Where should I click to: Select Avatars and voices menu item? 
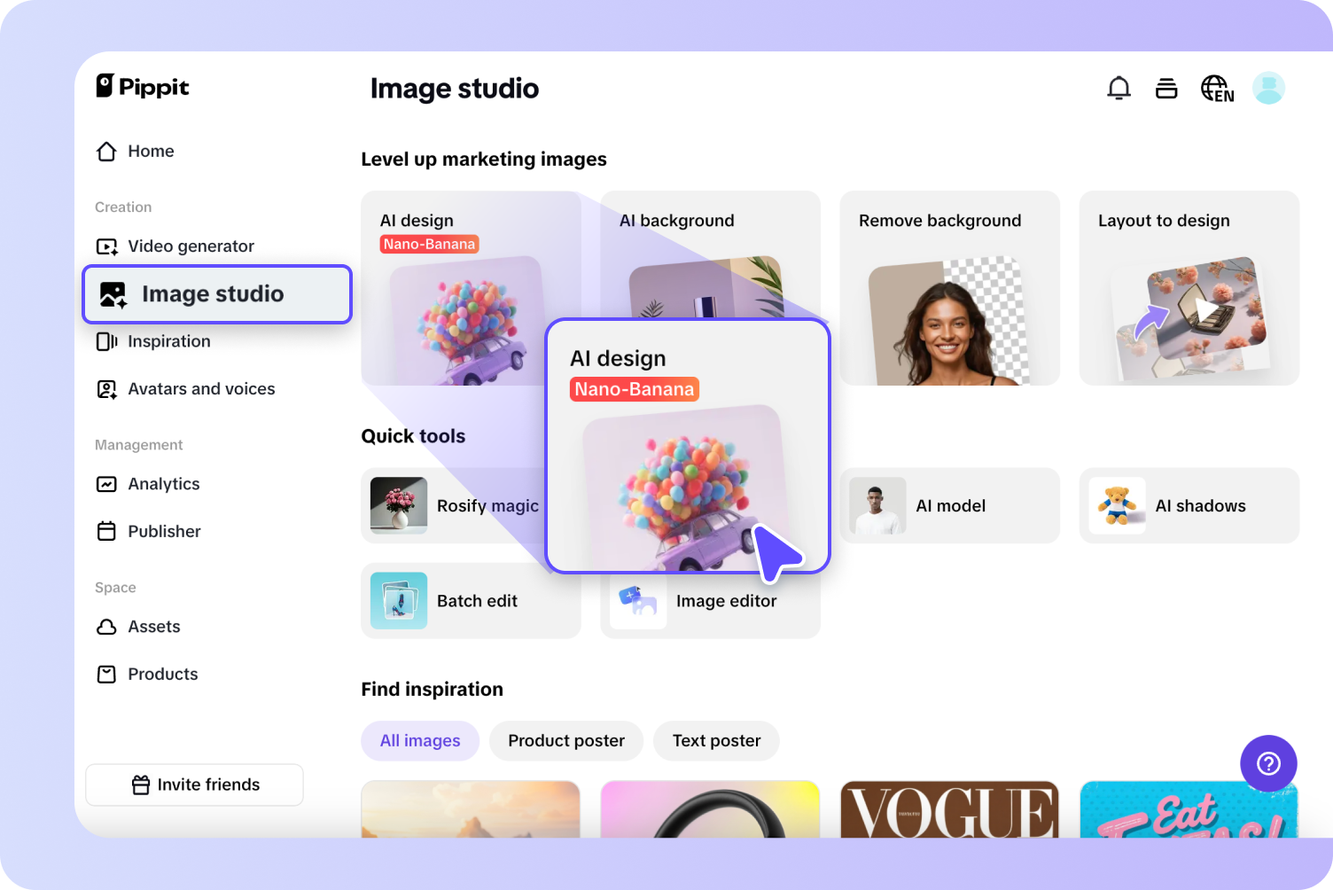[201, 389]
